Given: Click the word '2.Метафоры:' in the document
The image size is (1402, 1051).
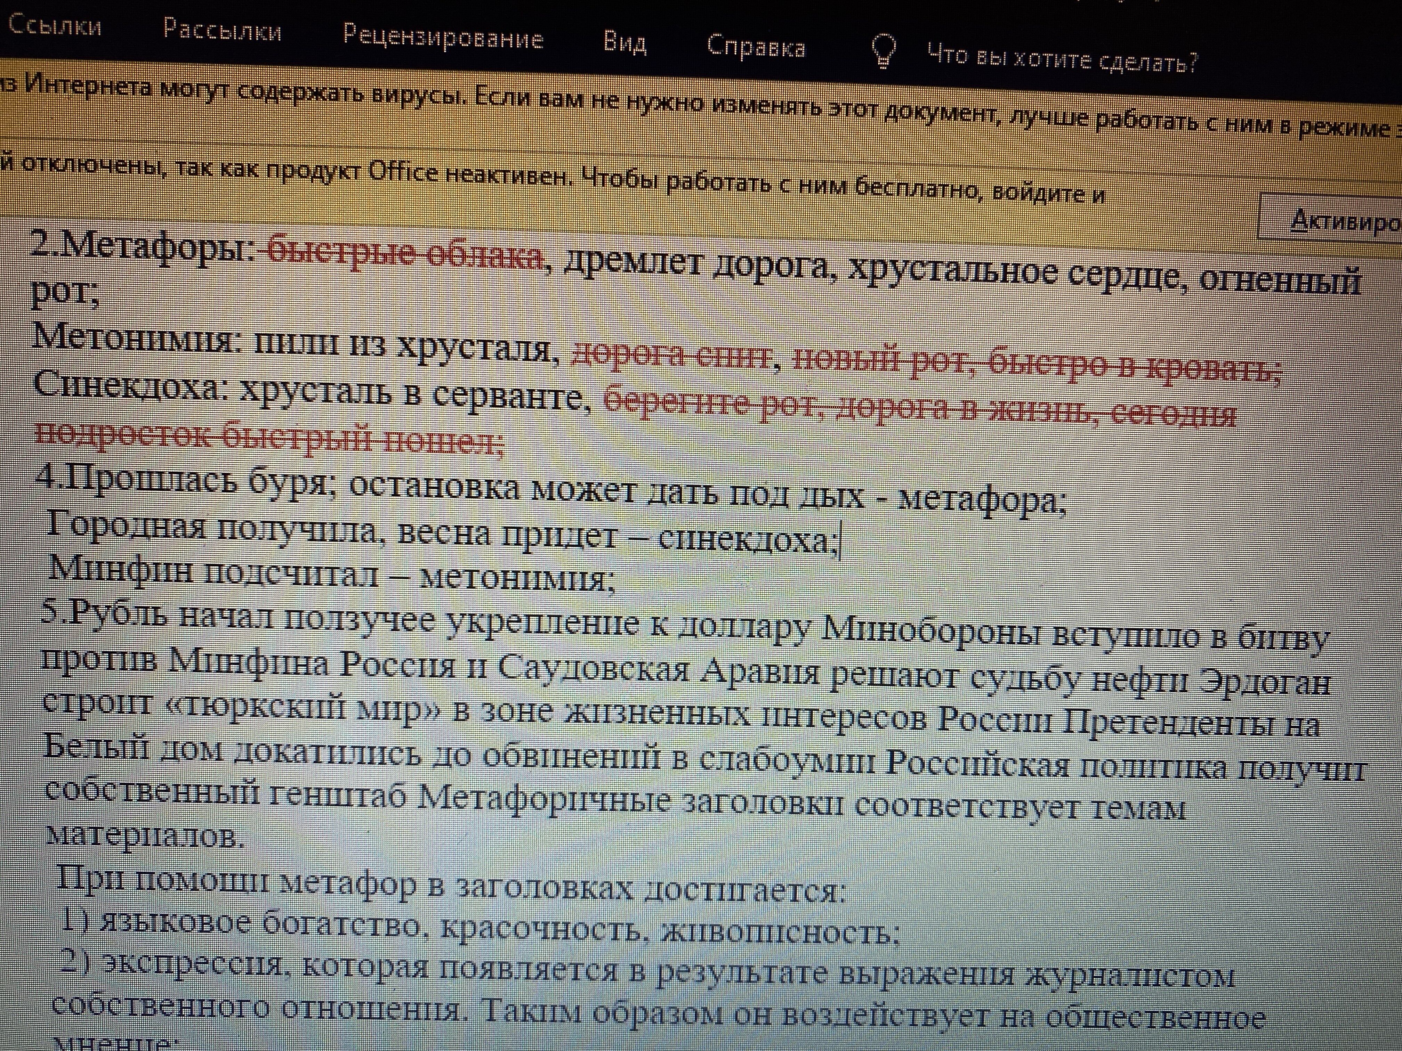Looking at the screenshot, I should click(x=143, y=246).
